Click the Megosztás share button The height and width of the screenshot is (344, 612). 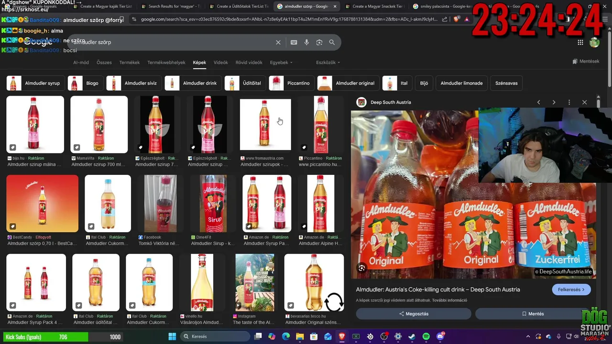[414, 314]
